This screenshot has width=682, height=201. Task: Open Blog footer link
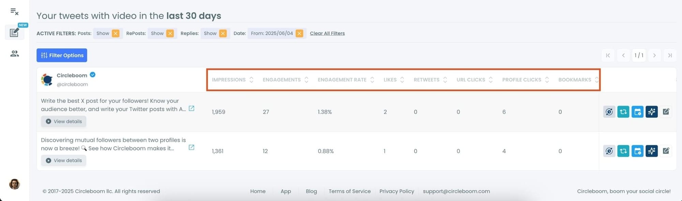coord(311,191)
